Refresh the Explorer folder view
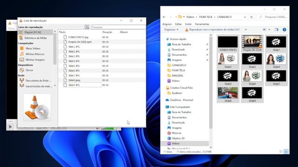 click(x=251, y=17)
